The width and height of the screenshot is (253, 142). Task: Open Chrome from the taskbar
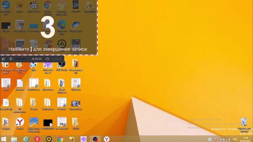coord(60,139)
